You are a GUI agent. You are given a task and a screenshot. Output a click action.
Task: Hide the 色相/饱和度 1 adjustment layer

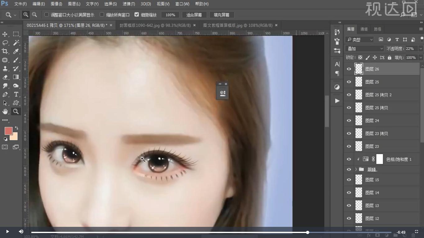point(349,159)
